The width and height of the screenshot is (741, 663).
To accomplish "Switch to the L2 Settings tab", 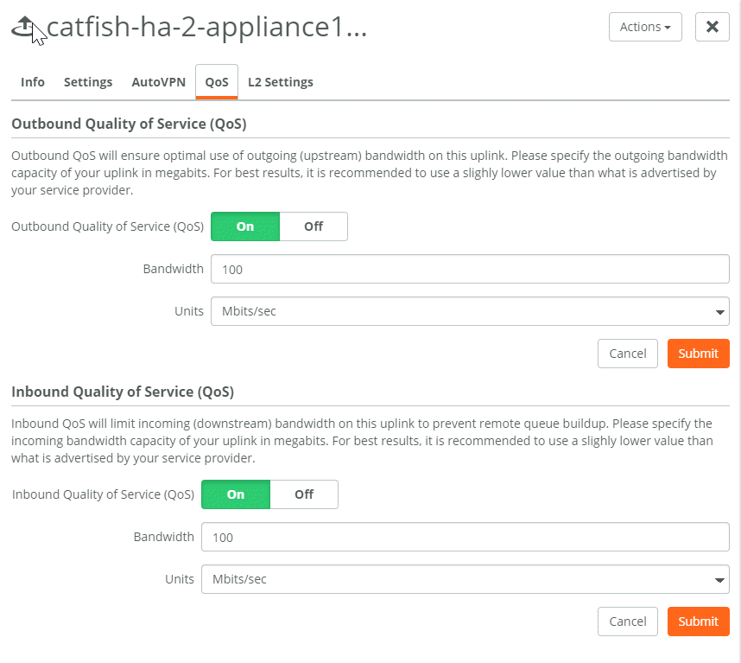I will tap(280, 82).
